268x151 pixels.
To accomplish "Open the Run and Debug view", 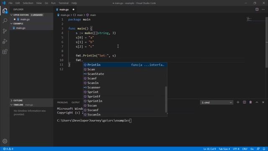I will (x=5, y=41).
